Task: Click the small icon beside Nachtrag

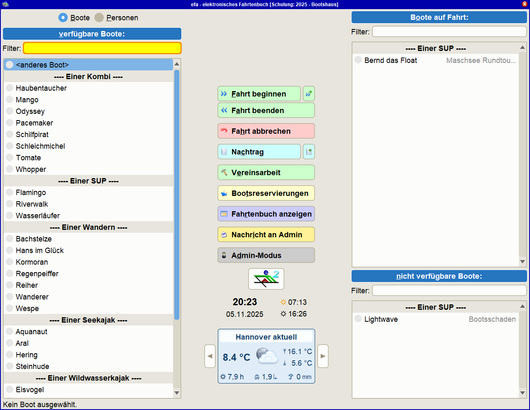Action: click(308, 152)
